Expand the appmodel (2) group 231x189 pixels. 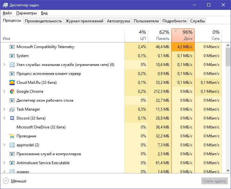(x=4, y=145)
